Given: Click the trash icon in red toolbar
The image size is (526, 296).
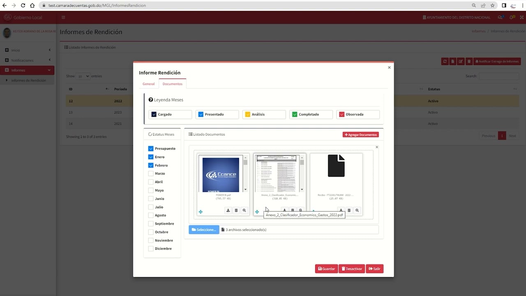Looking at the screenshot, I should pyautogui.click(x=469, y=61).
